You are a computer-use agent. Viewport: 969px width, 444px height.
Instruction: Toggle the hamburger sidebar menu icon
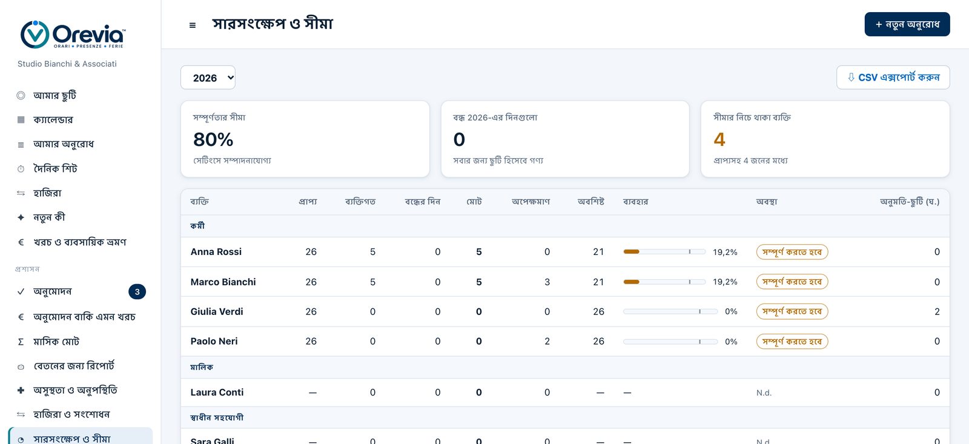pyautogui.click(x=193, y=25)
